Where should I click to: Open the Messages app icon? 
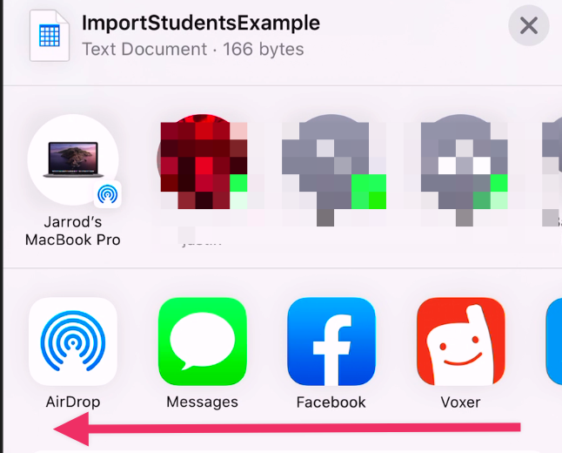click(203, 341)
